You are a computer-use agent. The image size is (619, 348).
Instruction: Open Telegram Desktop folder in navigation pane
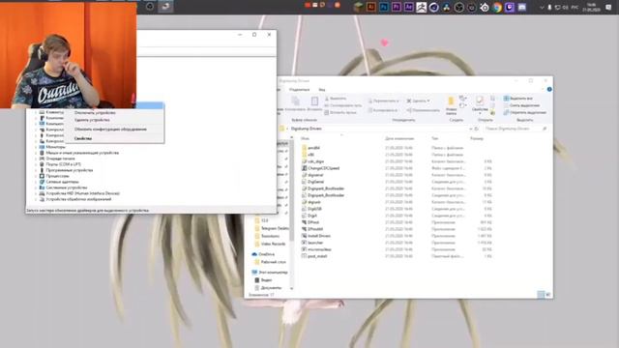tap(275, 228)
